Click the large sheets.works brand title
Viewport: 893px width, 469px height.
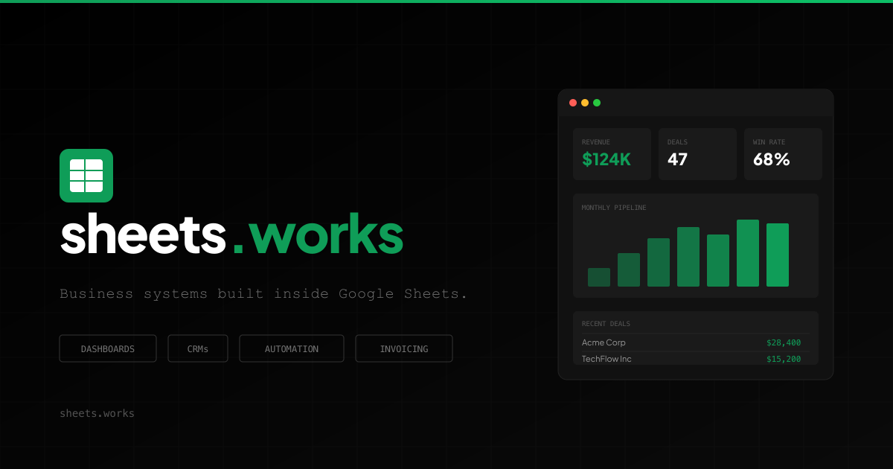pyautogui.click(x=231, y=234)
